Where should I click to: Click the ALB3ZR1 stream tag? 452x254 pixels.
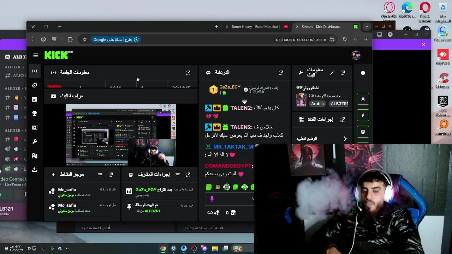[339, 104]
